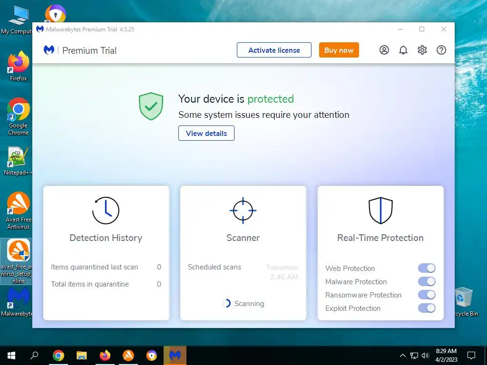The height and width of the screenshot is (365, 487).
Task: Disable Ransomware Protection toggle
Action: (427, 295)
